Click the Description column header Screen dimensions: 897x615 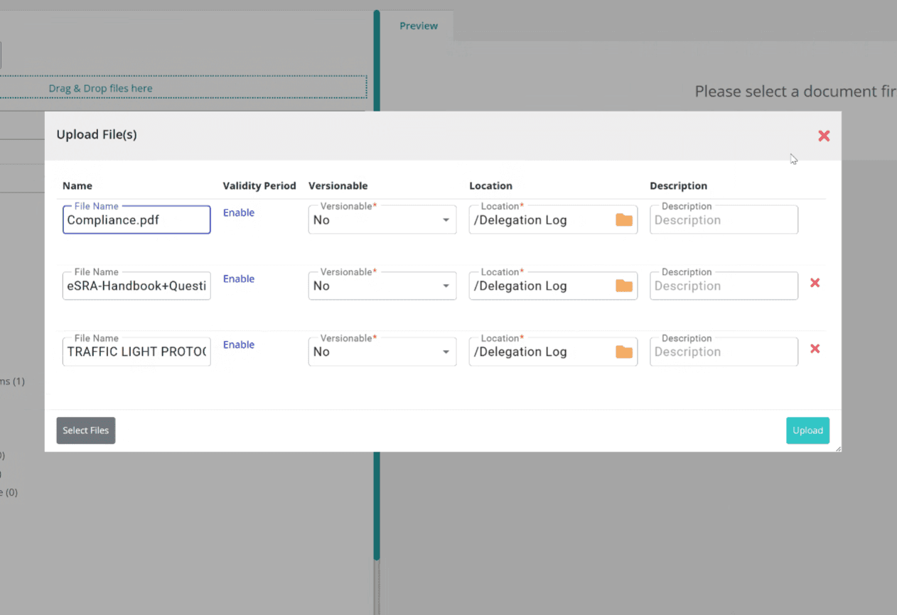tap(678, 185)
